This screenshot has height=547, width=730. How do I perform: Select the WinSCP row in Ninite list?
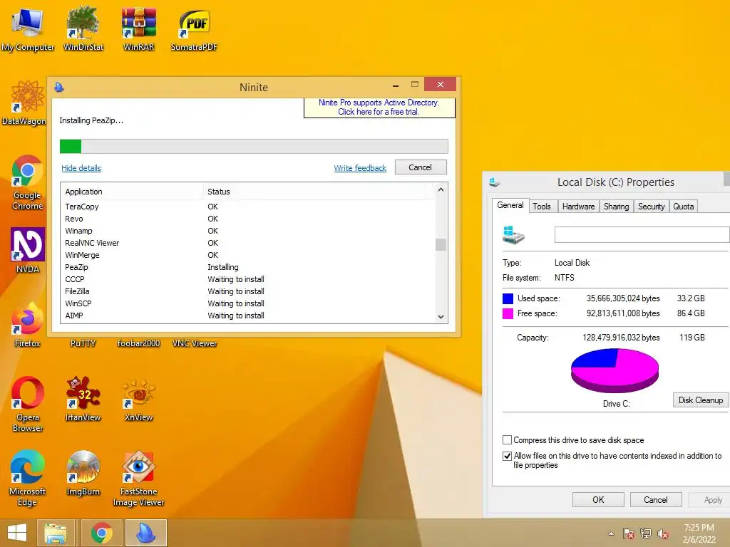[x=247, y=303]
